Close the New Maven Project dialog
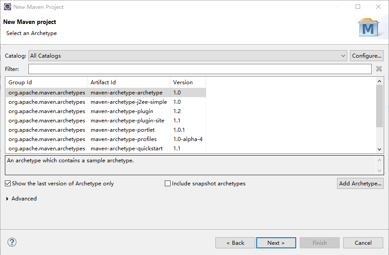389x255 pixels. point(378,7)
